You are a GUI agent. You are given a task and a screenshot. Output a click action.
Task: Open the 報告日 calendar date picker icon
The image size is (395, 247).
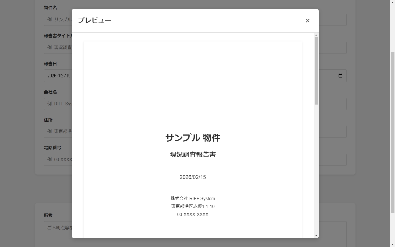pyautogui.click(x=340, y=75)
